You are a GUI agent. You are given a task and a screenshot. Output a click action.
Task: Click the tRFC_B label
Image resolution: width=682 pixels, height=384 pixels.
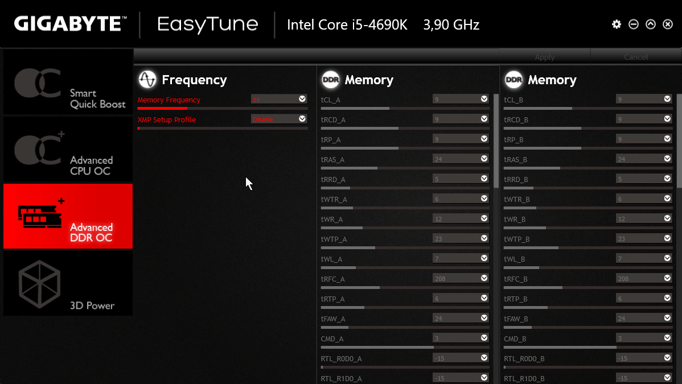pos(515,279)
